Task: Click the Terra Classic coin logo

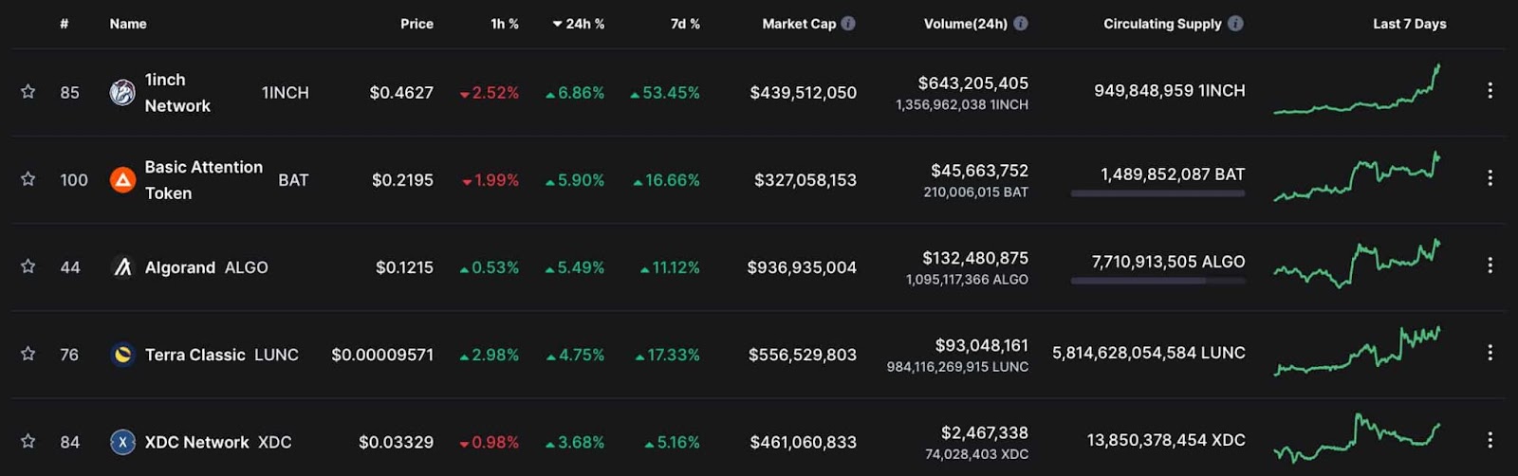Action: [x=122, y=355]
